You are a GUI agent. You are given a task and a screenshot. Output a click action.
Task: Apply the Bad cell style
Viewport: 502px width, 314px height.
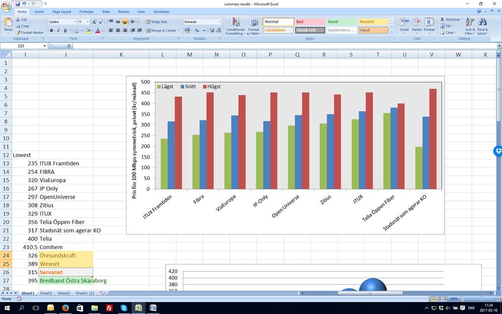[310, 22]
